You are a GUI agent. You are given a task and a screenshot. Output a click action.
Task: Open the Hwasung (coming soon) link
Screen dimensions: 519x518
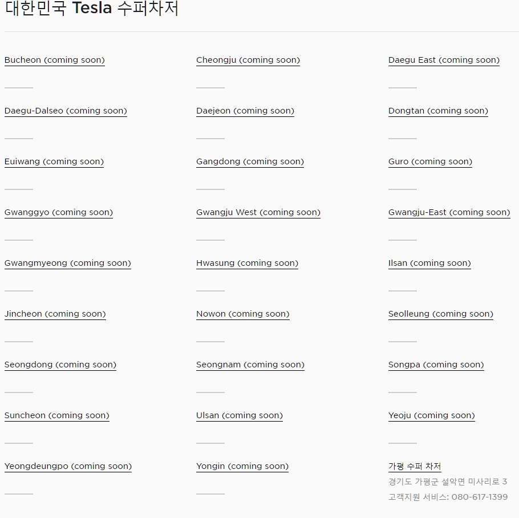247,264
